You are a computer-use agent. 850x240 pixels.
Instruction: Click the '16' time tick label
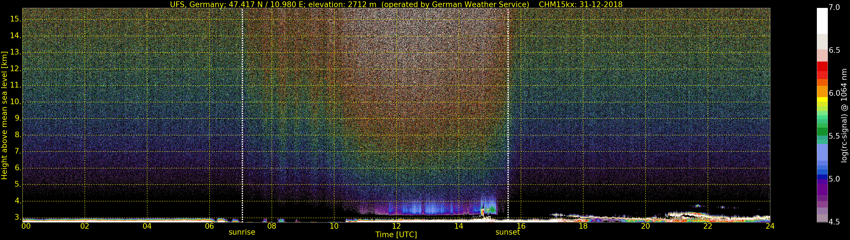(x=521, y=226)
